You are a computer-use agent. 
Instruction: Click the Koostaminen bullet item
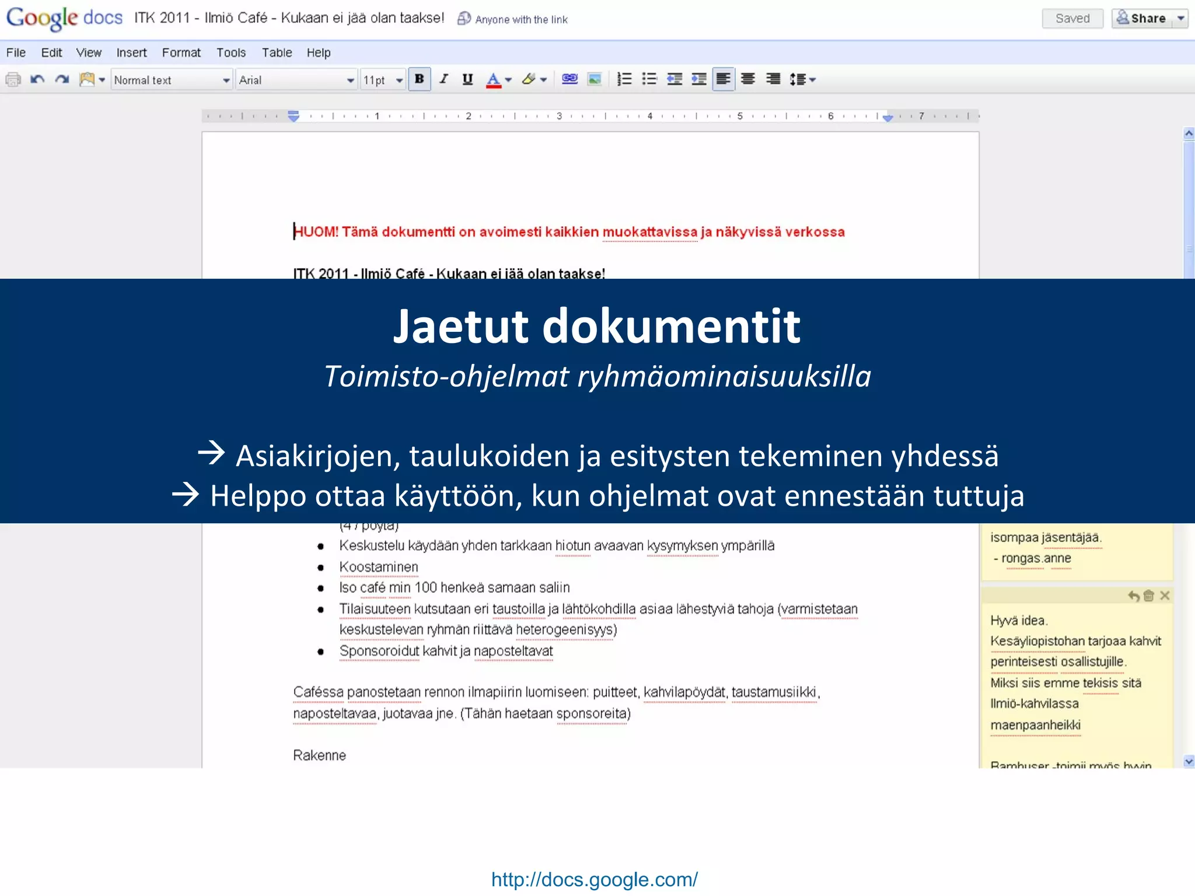(x=379, y=567)
